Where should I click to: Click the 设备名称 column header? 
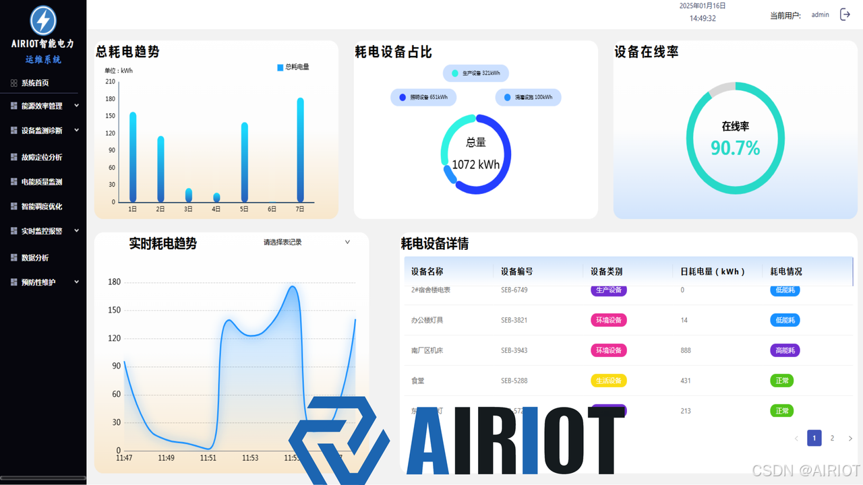pos(427,271)
